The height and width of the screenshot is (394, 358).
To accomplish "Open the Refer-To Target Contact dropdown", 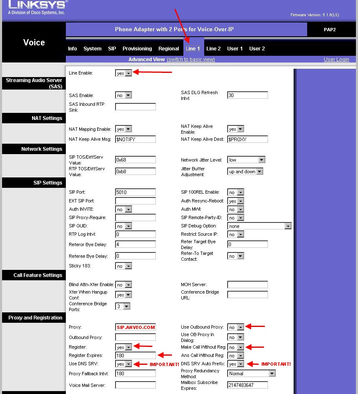I will (235, 256).
